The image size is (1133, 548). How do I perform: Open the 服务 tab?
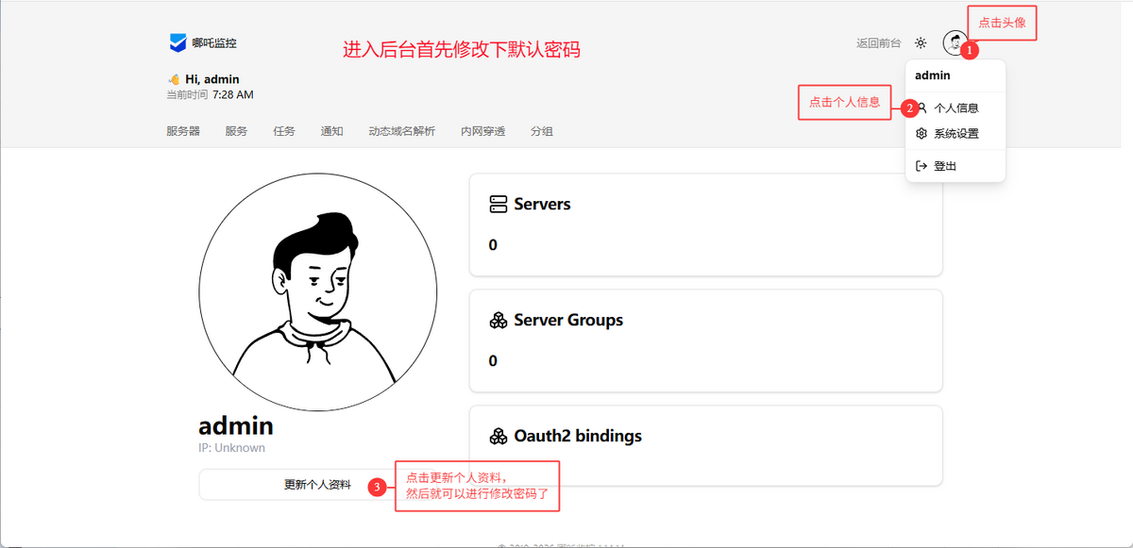(x=236, y=131)
